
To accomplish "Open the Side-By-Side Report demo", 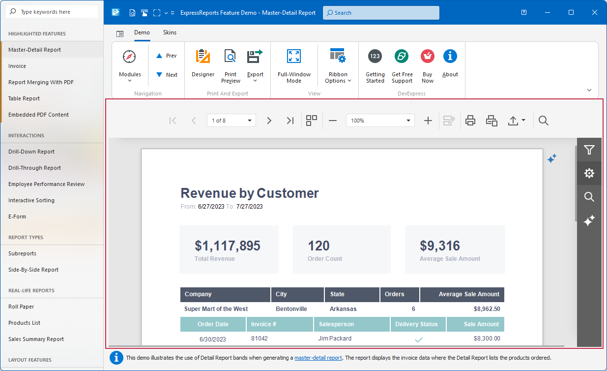I will (52, 270).
